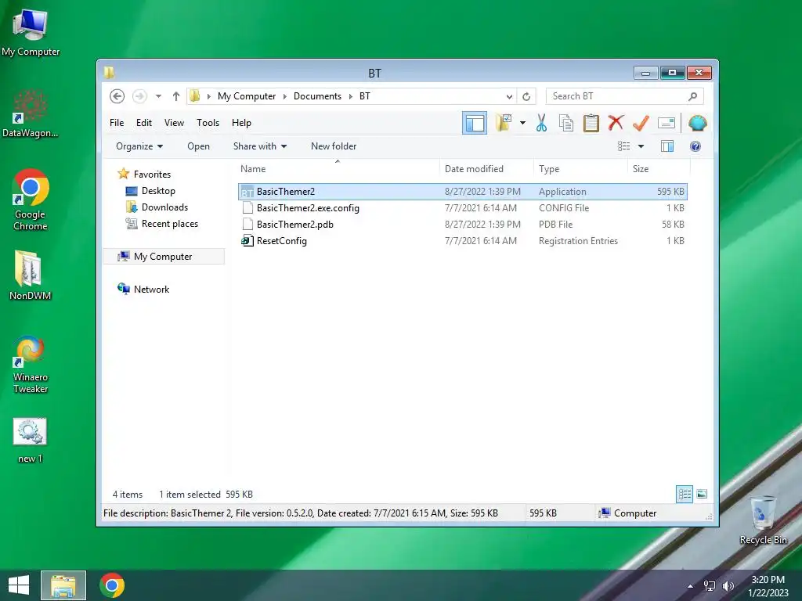Screen dimensions: 802x601
Task: Select the Winaero Tweaker desktop shortcut
Action: 31,365
